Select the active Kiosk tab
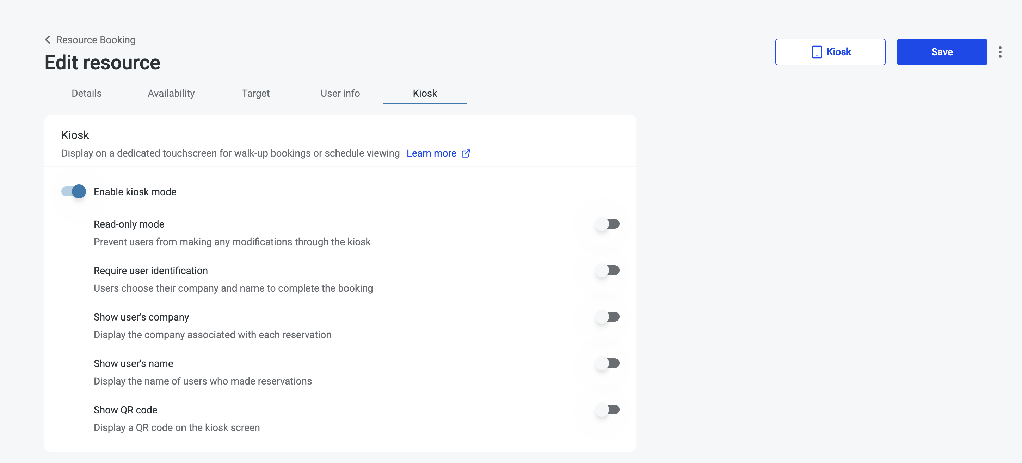 pos(425,94)
